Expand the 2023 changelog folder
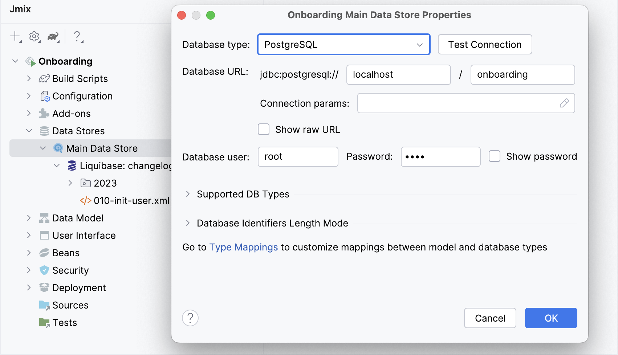 (70, 183)
